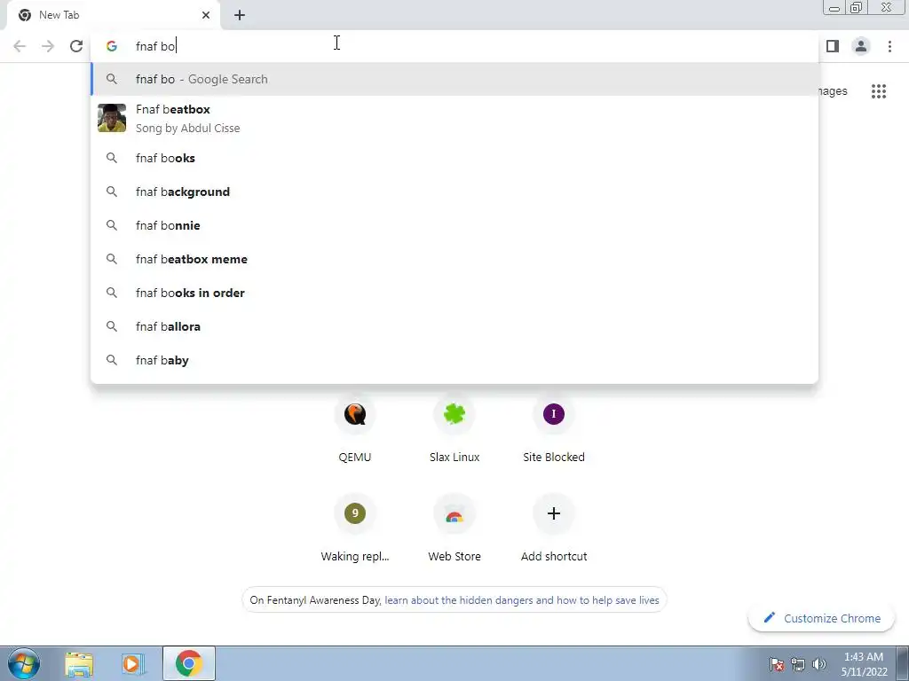Follow the hidden dangers fentanyl awareness link
Viewport: 909px width, 681px height.
tap(522, 600)
